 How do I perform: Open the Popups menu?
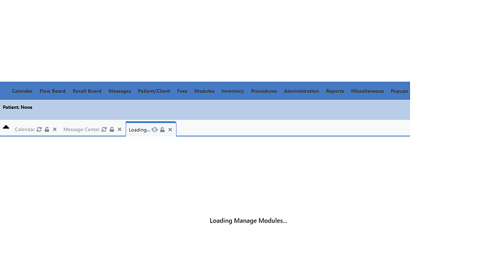(x=399, y=91)
